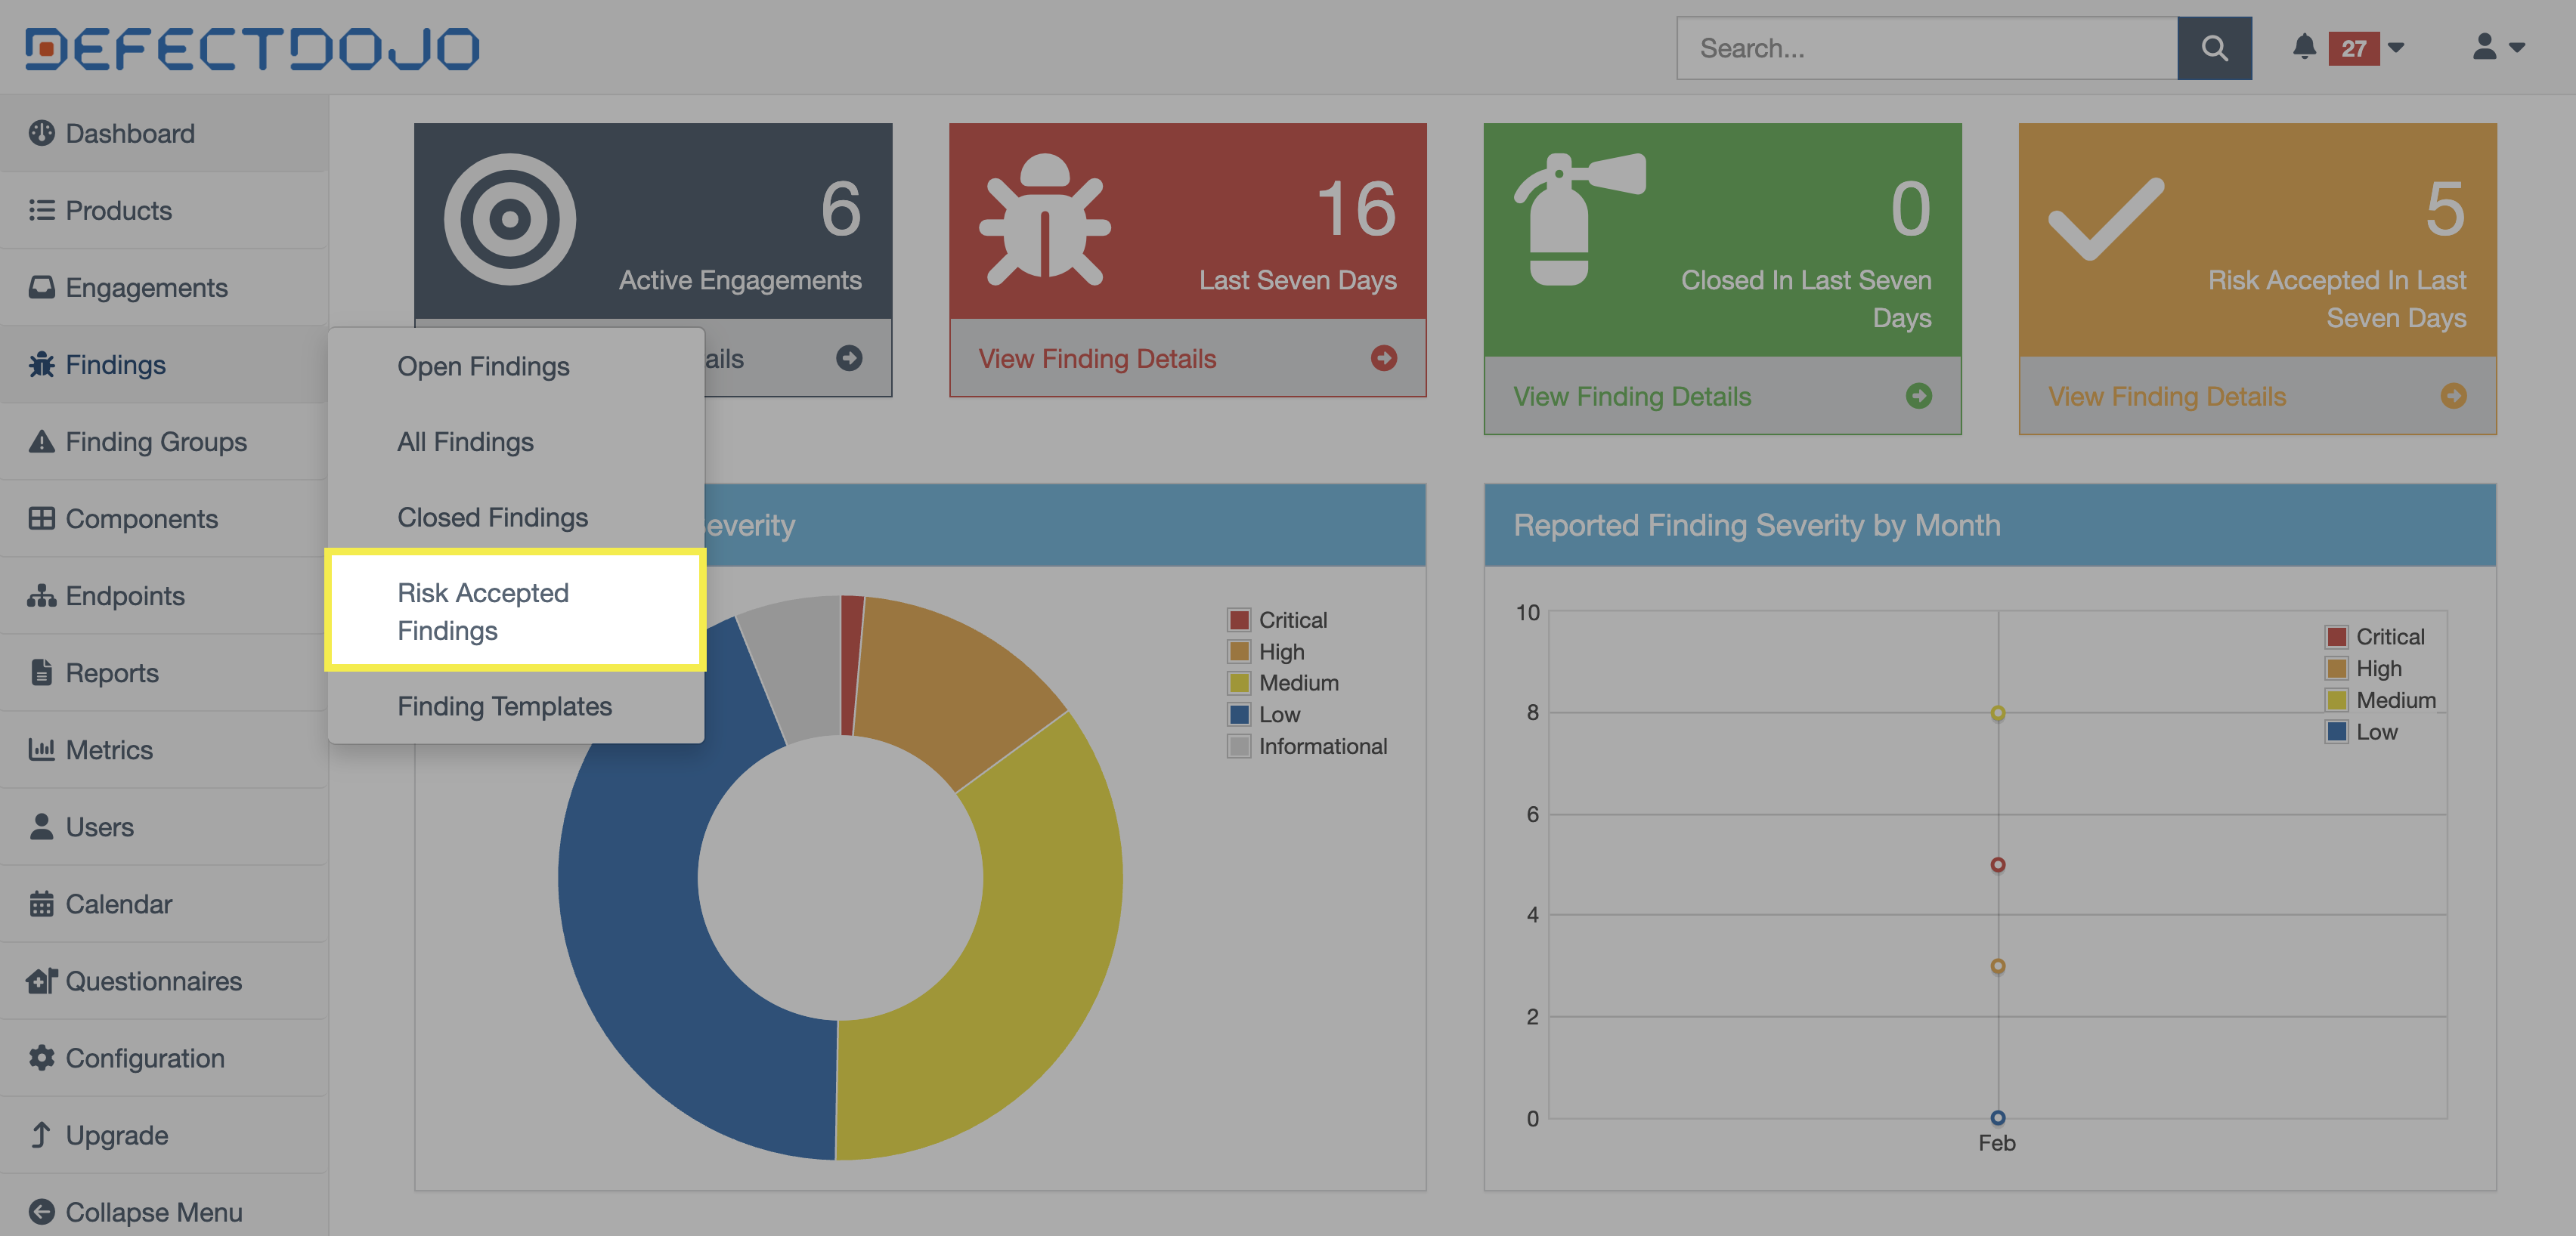Expand the notifications count dropdown caret
Image resolution: width=2576 pixels, height=1236 pixels.
2396,47
